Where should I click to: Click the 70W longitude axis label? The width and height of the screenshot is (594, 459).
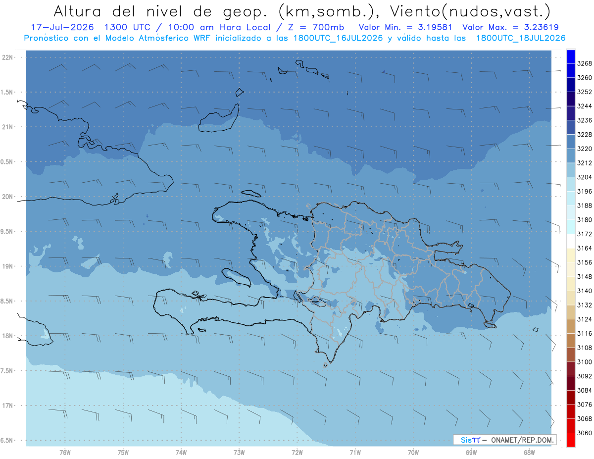(413, 453)
